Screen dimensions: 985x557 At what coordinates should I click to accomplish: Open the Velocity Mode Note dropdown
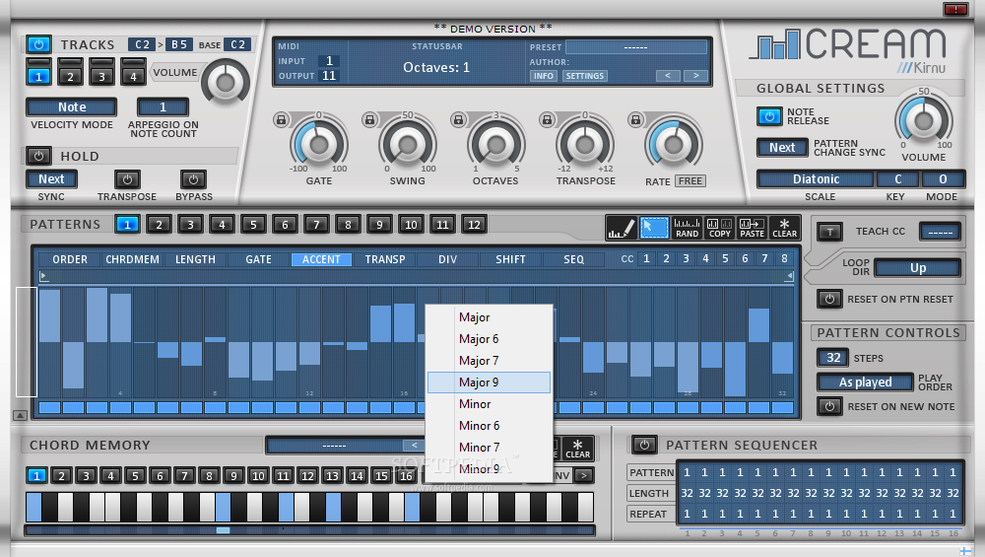[72, 106]
